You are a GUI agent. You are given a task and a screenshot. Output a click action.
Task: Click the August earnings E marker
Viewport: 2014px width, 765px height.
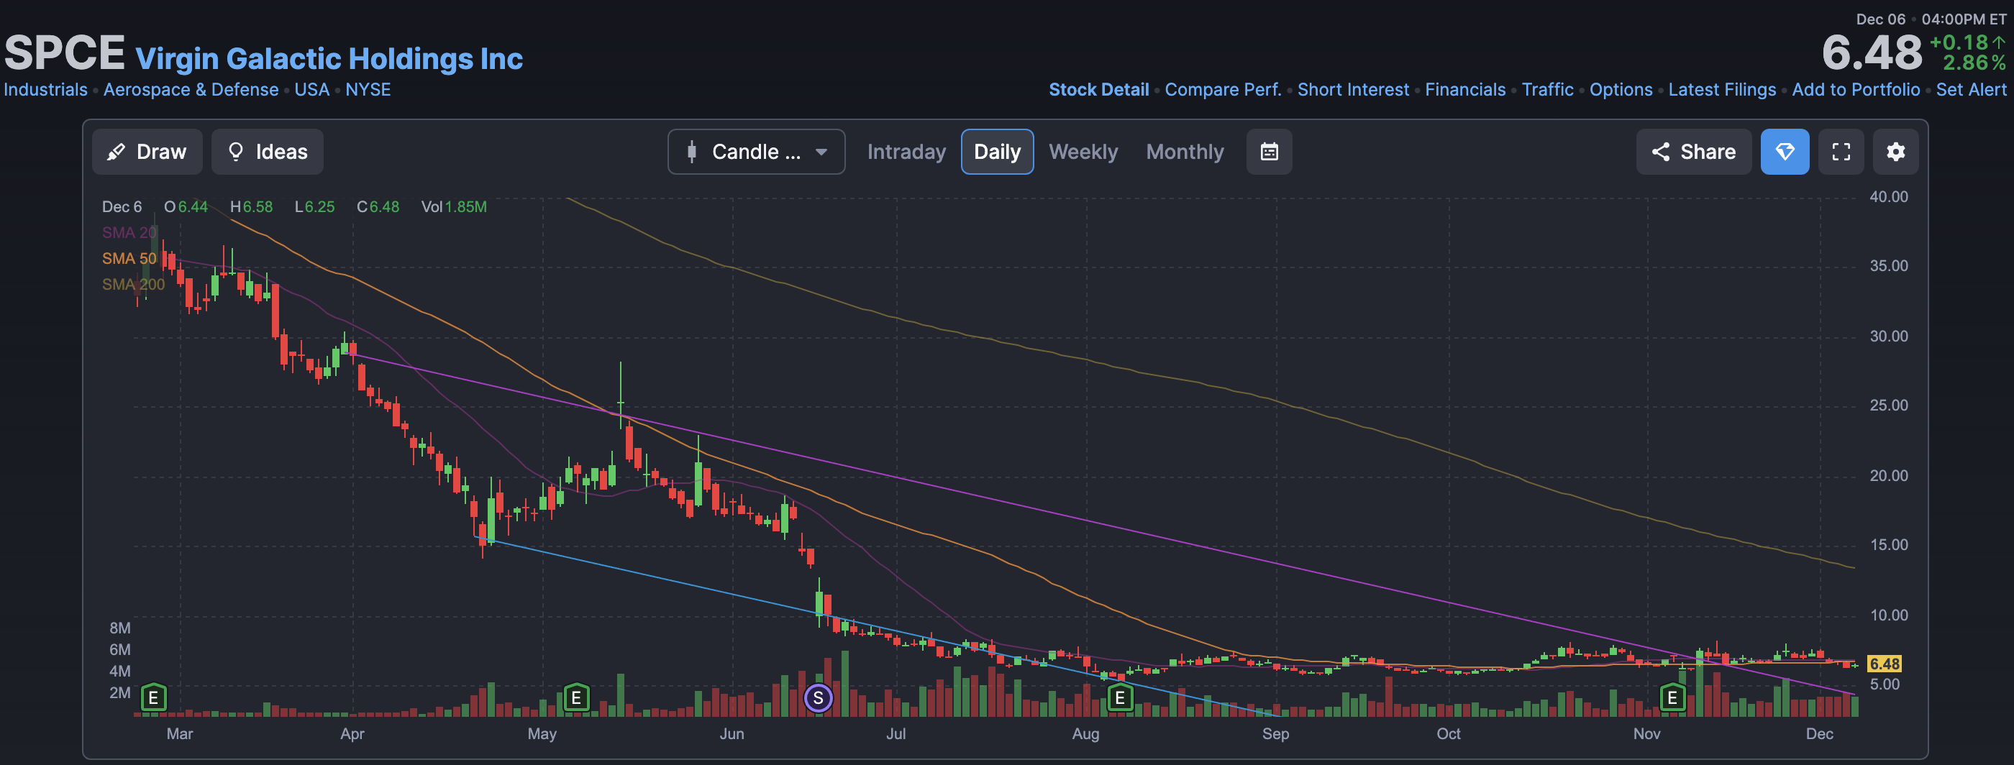[1120, 697]
